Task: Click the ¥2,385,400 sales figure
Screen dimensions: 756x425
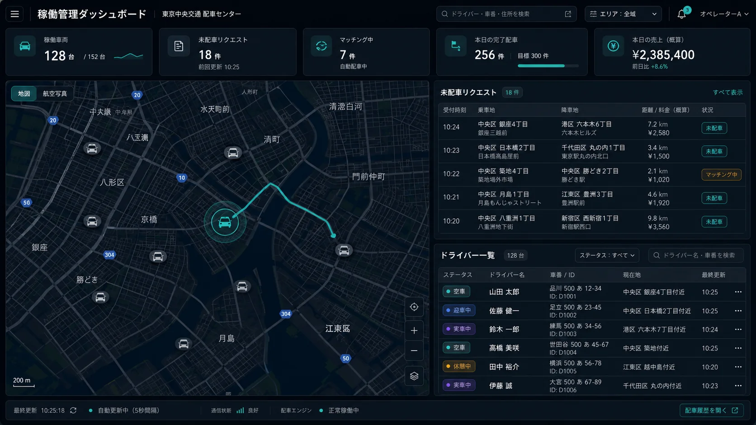Action: pos(663,55)
